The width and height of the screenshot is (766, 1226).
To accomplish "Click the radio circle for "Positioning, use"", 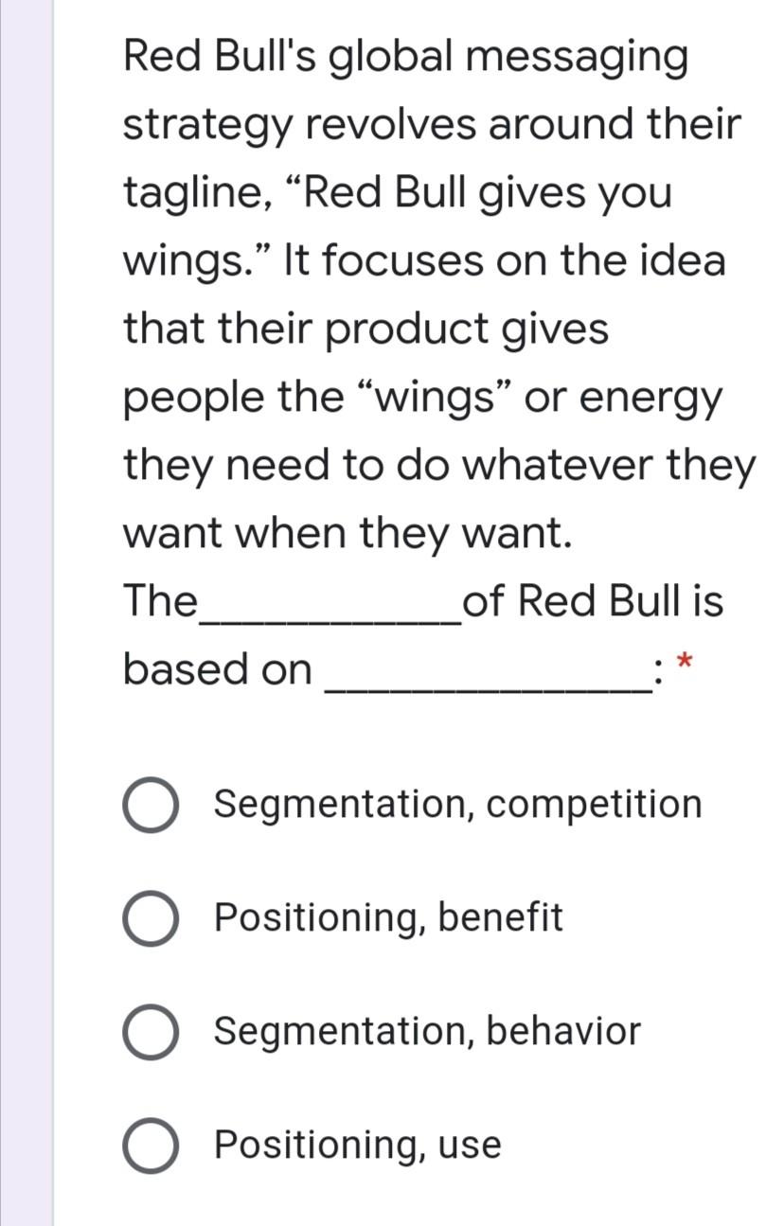I will tap(151, 1144).
